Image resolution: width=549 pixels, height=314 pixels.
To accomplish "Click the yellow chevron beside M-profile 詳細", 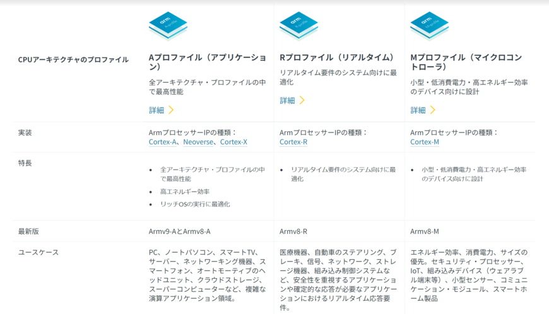I will pyautogui.click(x=433, y=110).
